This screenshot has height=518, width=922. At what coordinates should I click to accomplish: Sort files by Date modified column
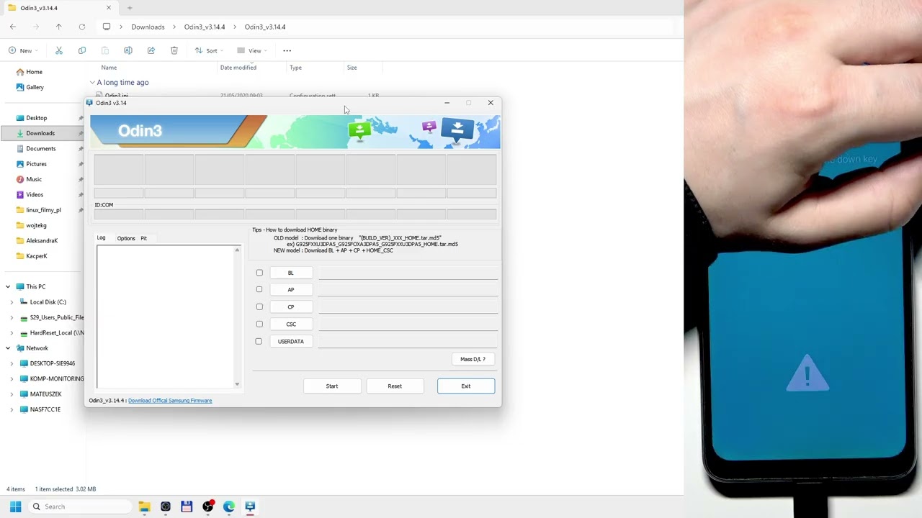click(238, 68)
